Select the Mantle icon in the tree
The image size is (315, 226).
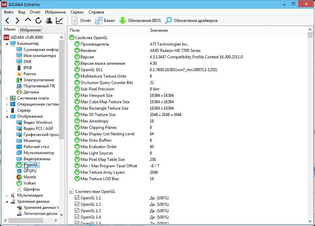[19, 177]
